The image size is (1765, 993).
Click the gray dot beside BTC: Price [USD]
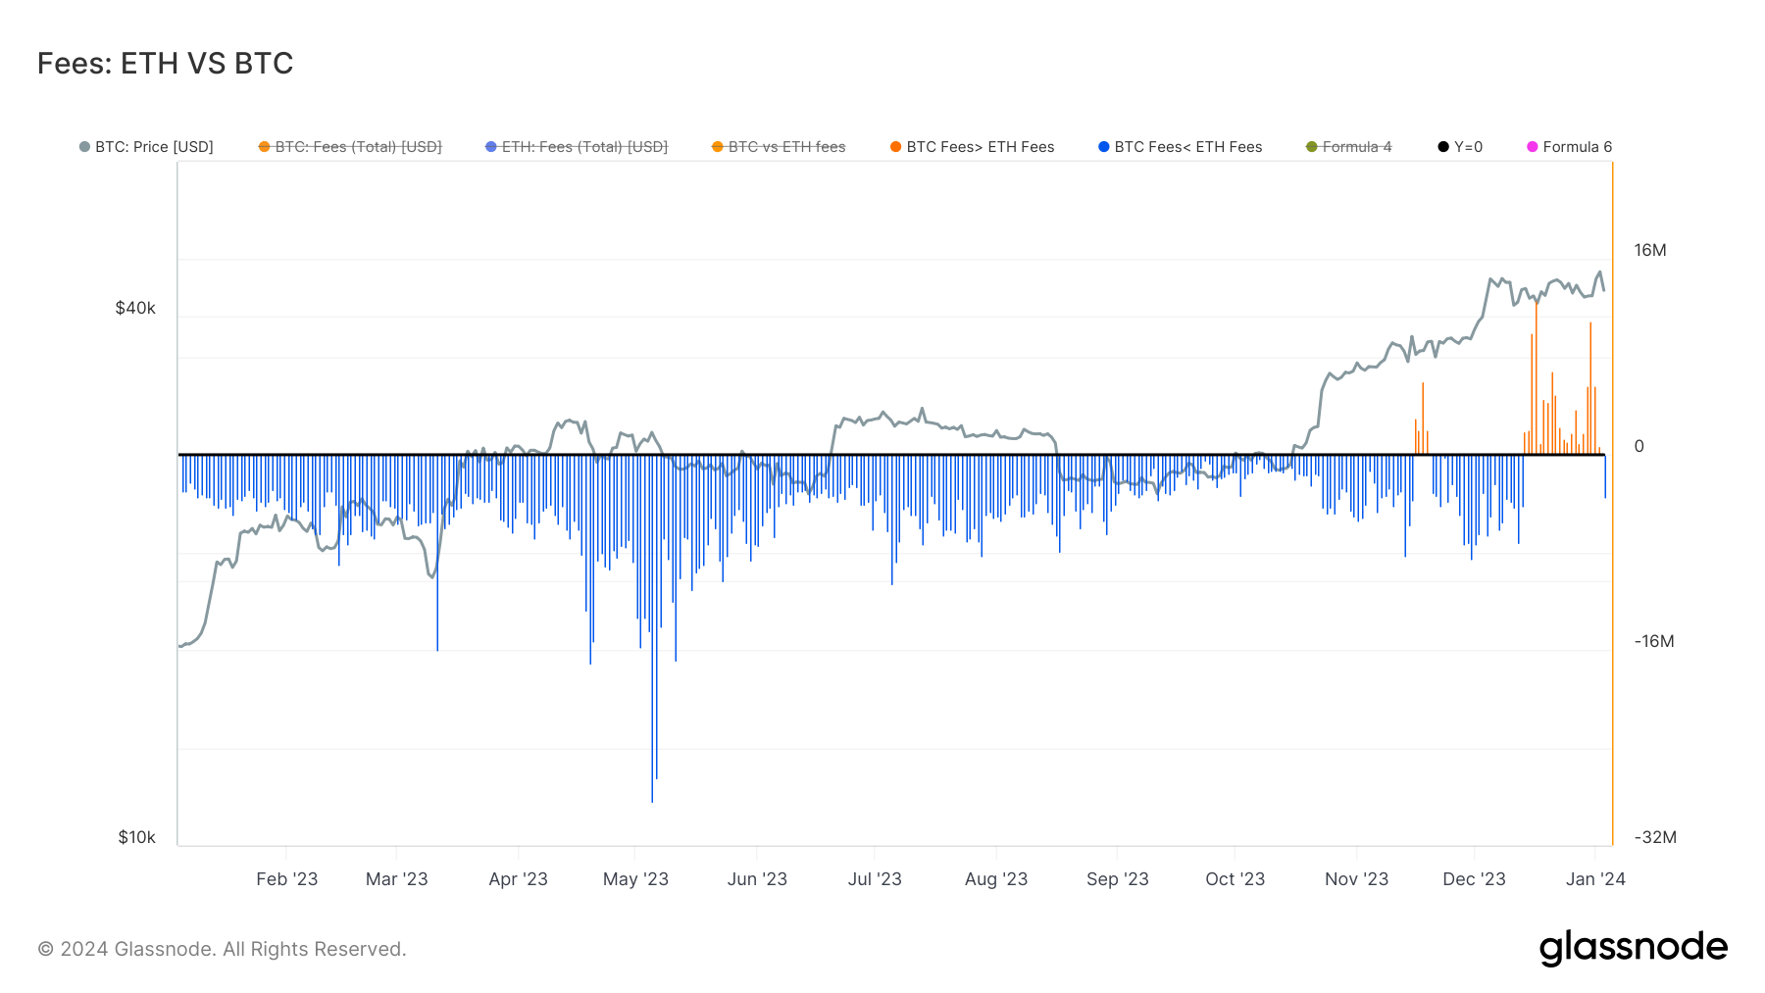point(84,147)
